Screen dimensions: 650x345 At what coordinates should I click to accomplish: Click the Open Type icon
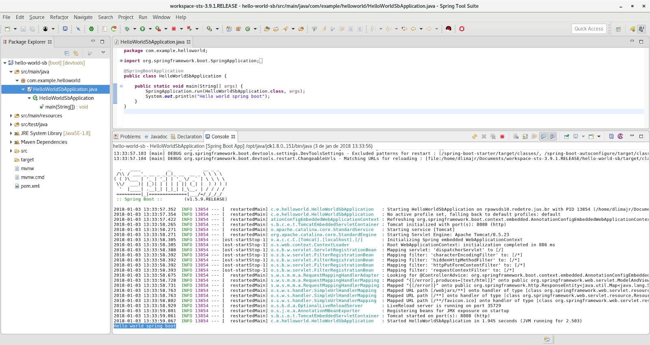(267, 29)
